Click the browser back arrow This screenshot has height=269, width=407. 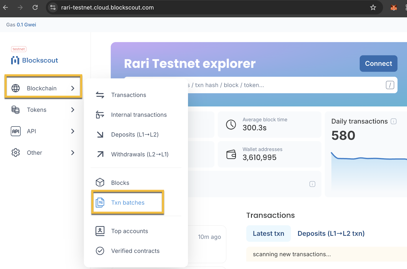6,7
